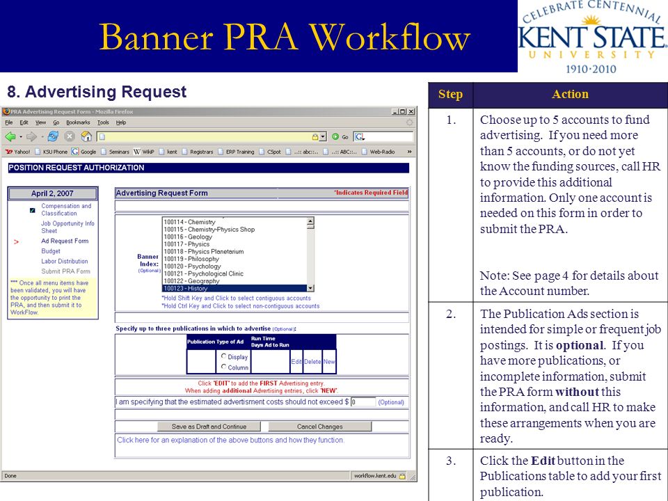Screen dimensions: 668x501
Task: Open the WikiP bookmark
Action: coord(144,152)
